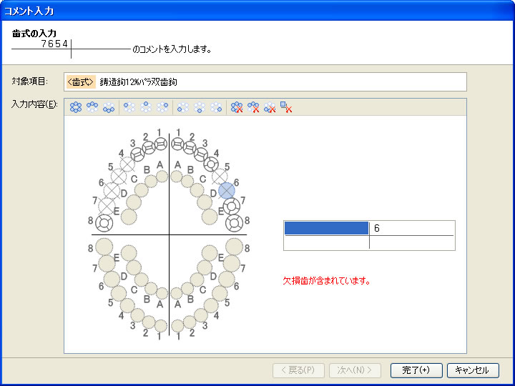Screen dimensions: 515x386
Task: Click the select-all-teeth toolbar icon
Action: pos(75,107)
